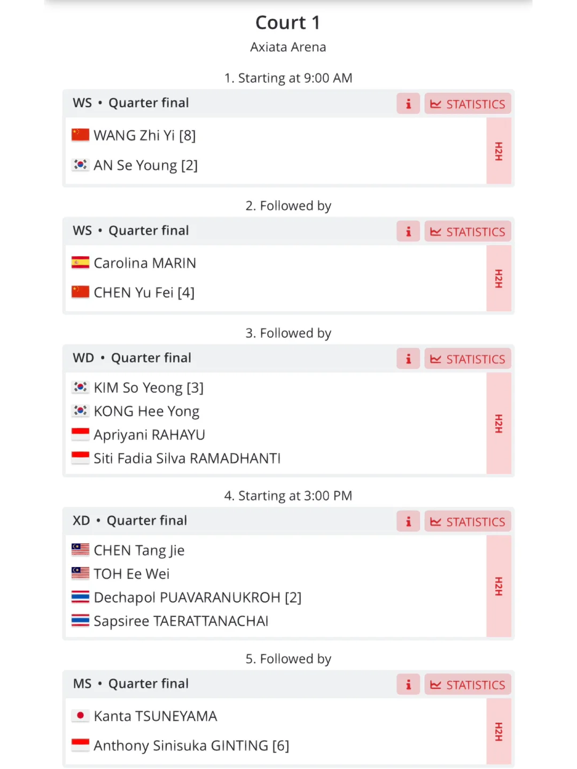Open info icon for MS Quarter final
The height and width of the screenshot is (769, 577).
click(408, 685)
